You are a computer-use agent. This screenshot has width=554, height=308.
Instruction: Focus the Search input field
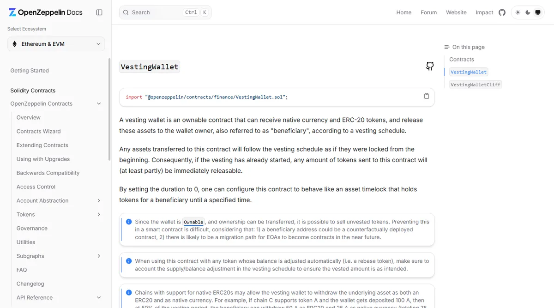coord(165,12)
